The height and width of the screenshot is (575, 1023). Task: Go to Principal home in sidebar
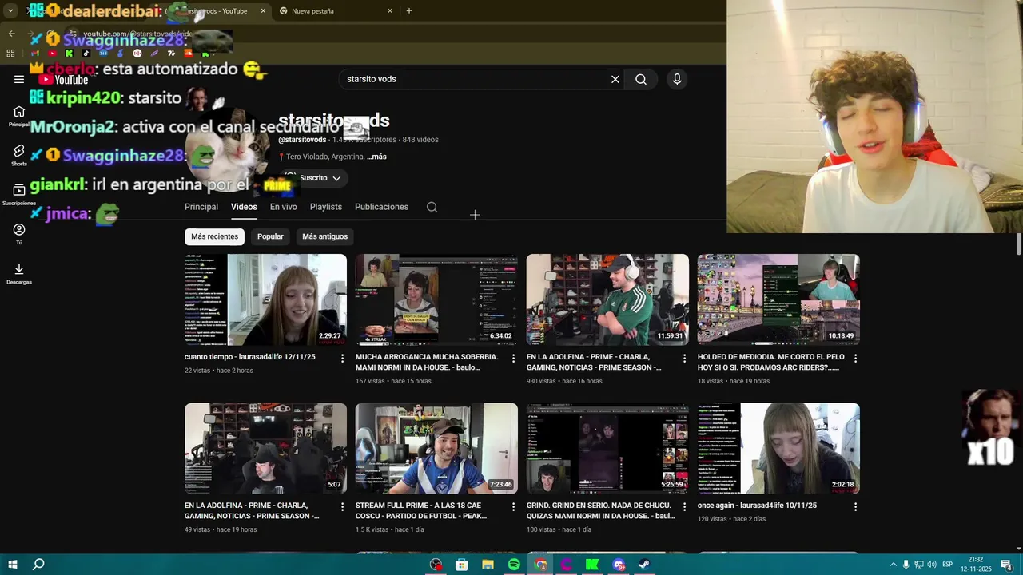click(19, 117)
